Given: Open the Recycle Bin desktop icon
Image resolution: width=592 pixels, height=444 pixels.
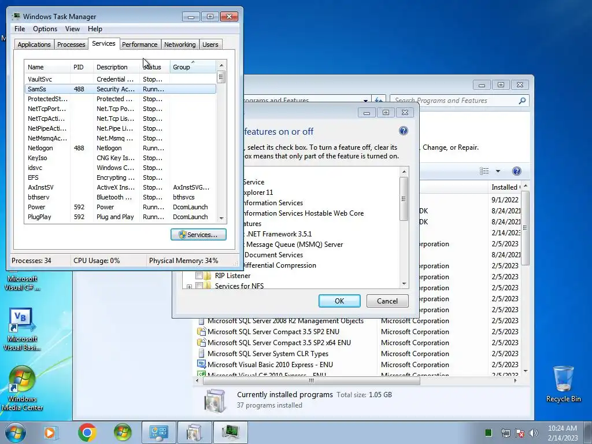Looking at the screenshot, I should (563, 384).
